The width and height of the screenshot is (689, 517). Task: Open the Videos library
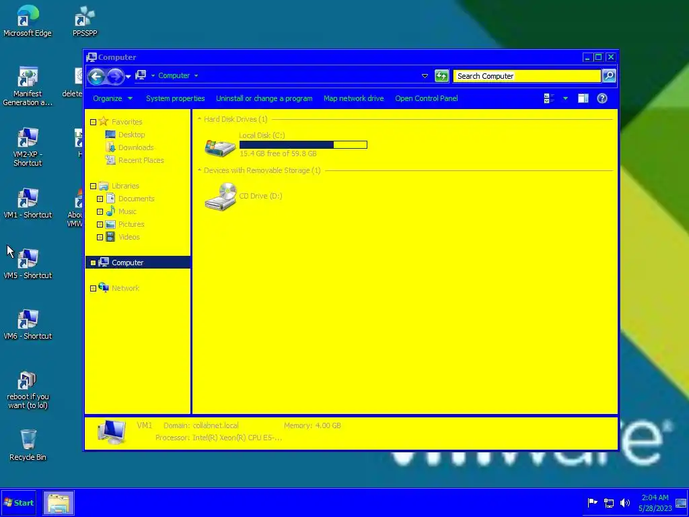pyautogui.click(x=129, y=237)
